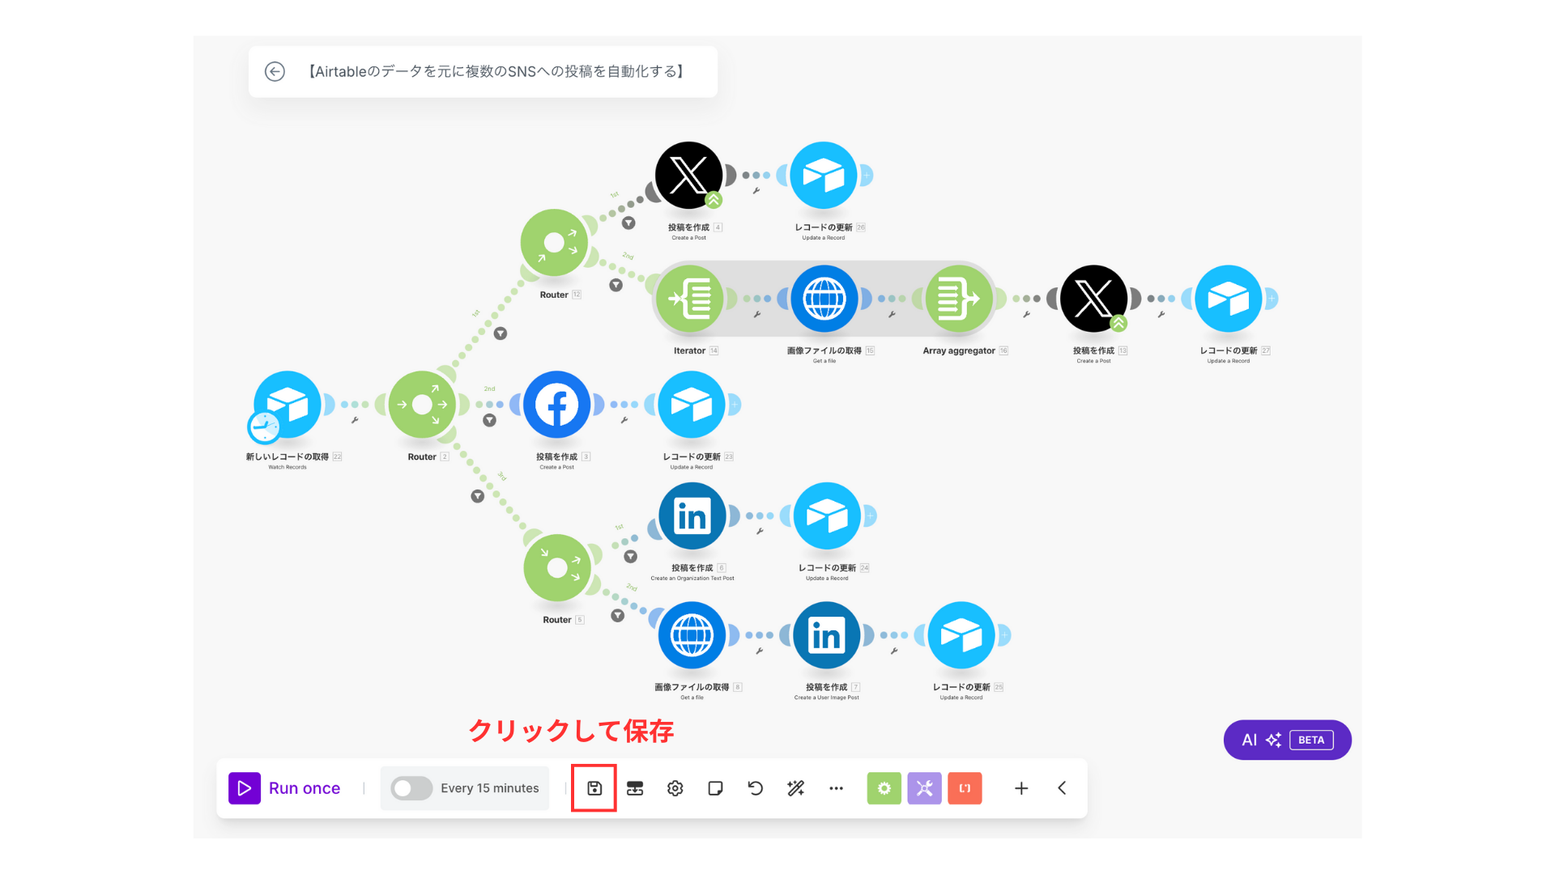The height and width of the screenshot is (874, 1555).
Task: Add a module after Update a Record 27
Action: (1272, 299)
